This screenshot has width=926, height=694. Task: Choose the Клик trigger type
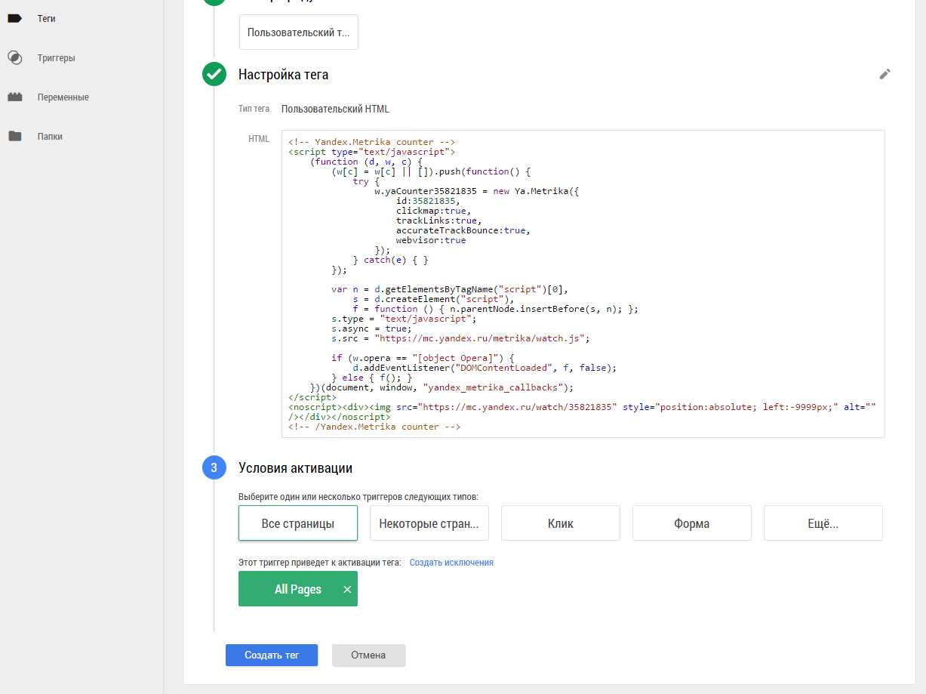(561, 523)
